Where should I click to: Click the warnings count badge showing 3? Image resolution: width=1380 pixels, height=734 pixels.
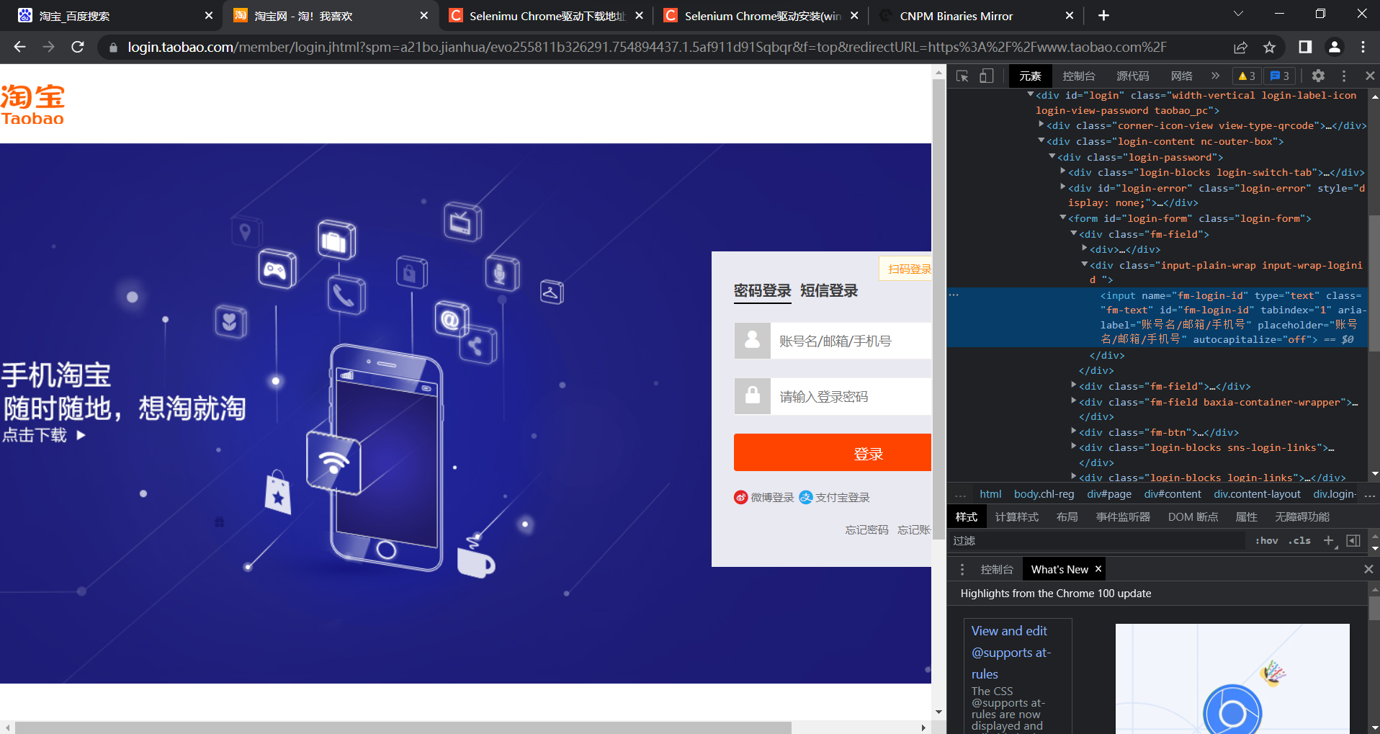1247,76
